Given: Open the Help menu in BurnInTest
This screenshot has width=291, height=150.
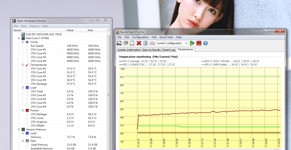Looking at the screenshot, I should coord(179,37).
